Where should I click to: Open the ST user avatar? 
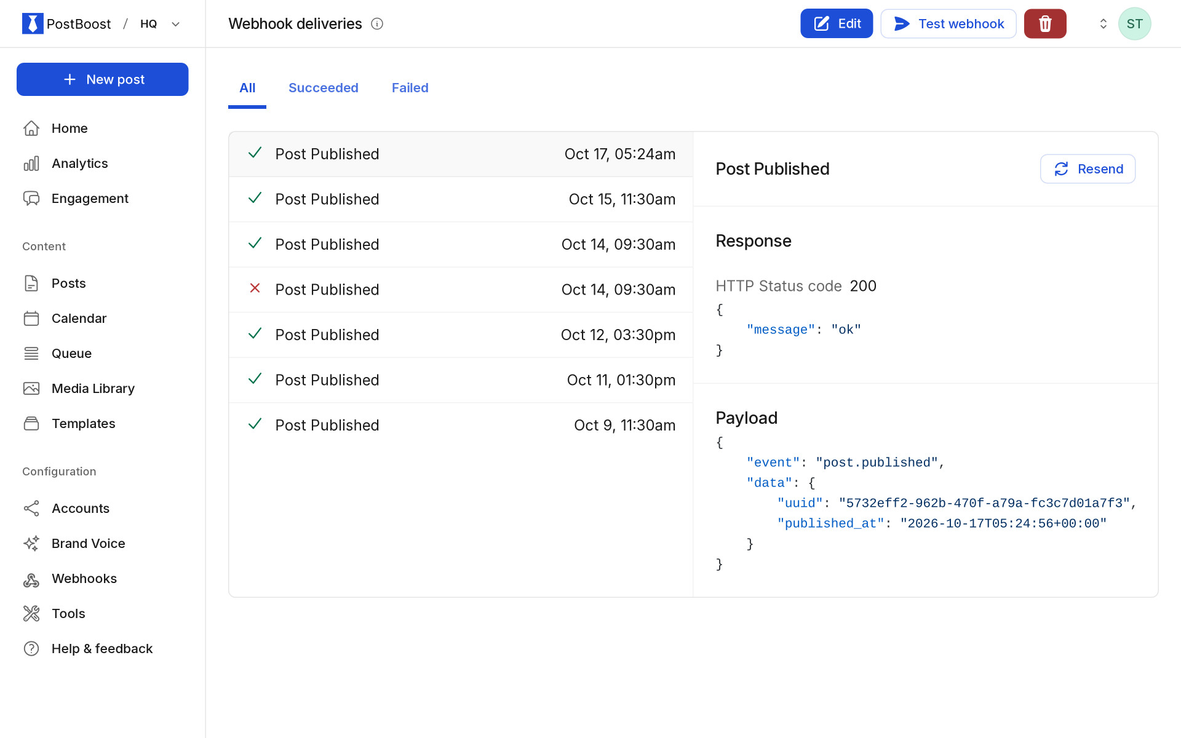click(x=1134, y=23)
